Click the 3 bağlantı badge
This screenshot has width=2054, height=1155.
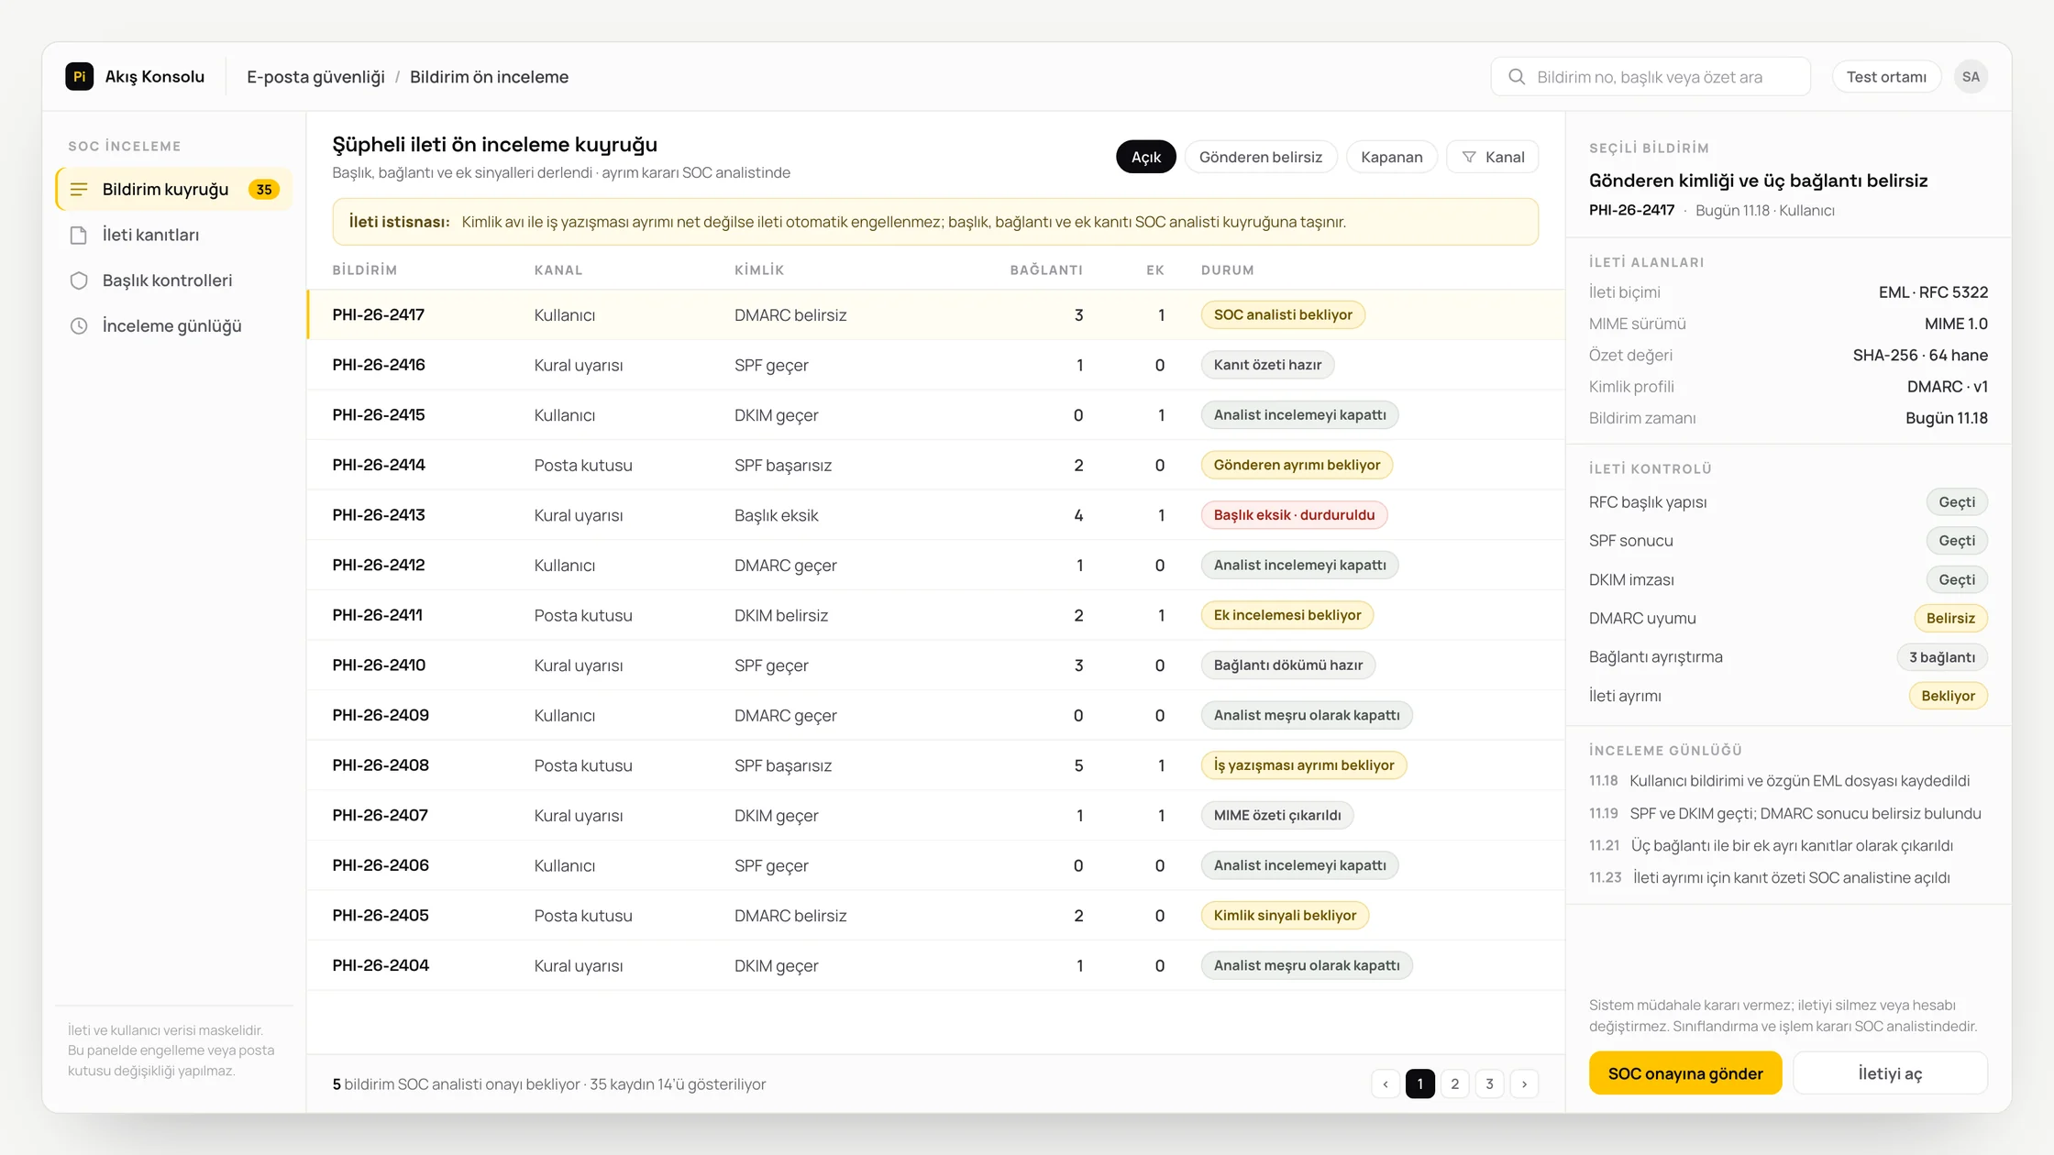pyautogui.click(x=1942, y=657)
